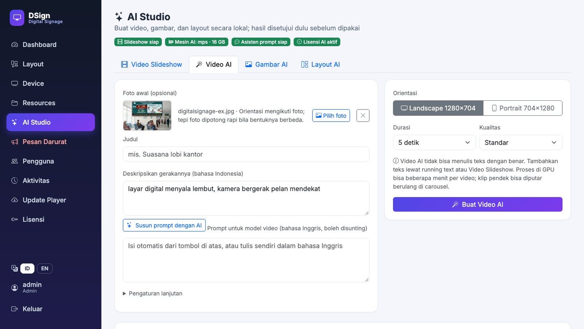Open the Update Player page
Image resolution: width=584 pixels, height=329 pixels.
50,200
